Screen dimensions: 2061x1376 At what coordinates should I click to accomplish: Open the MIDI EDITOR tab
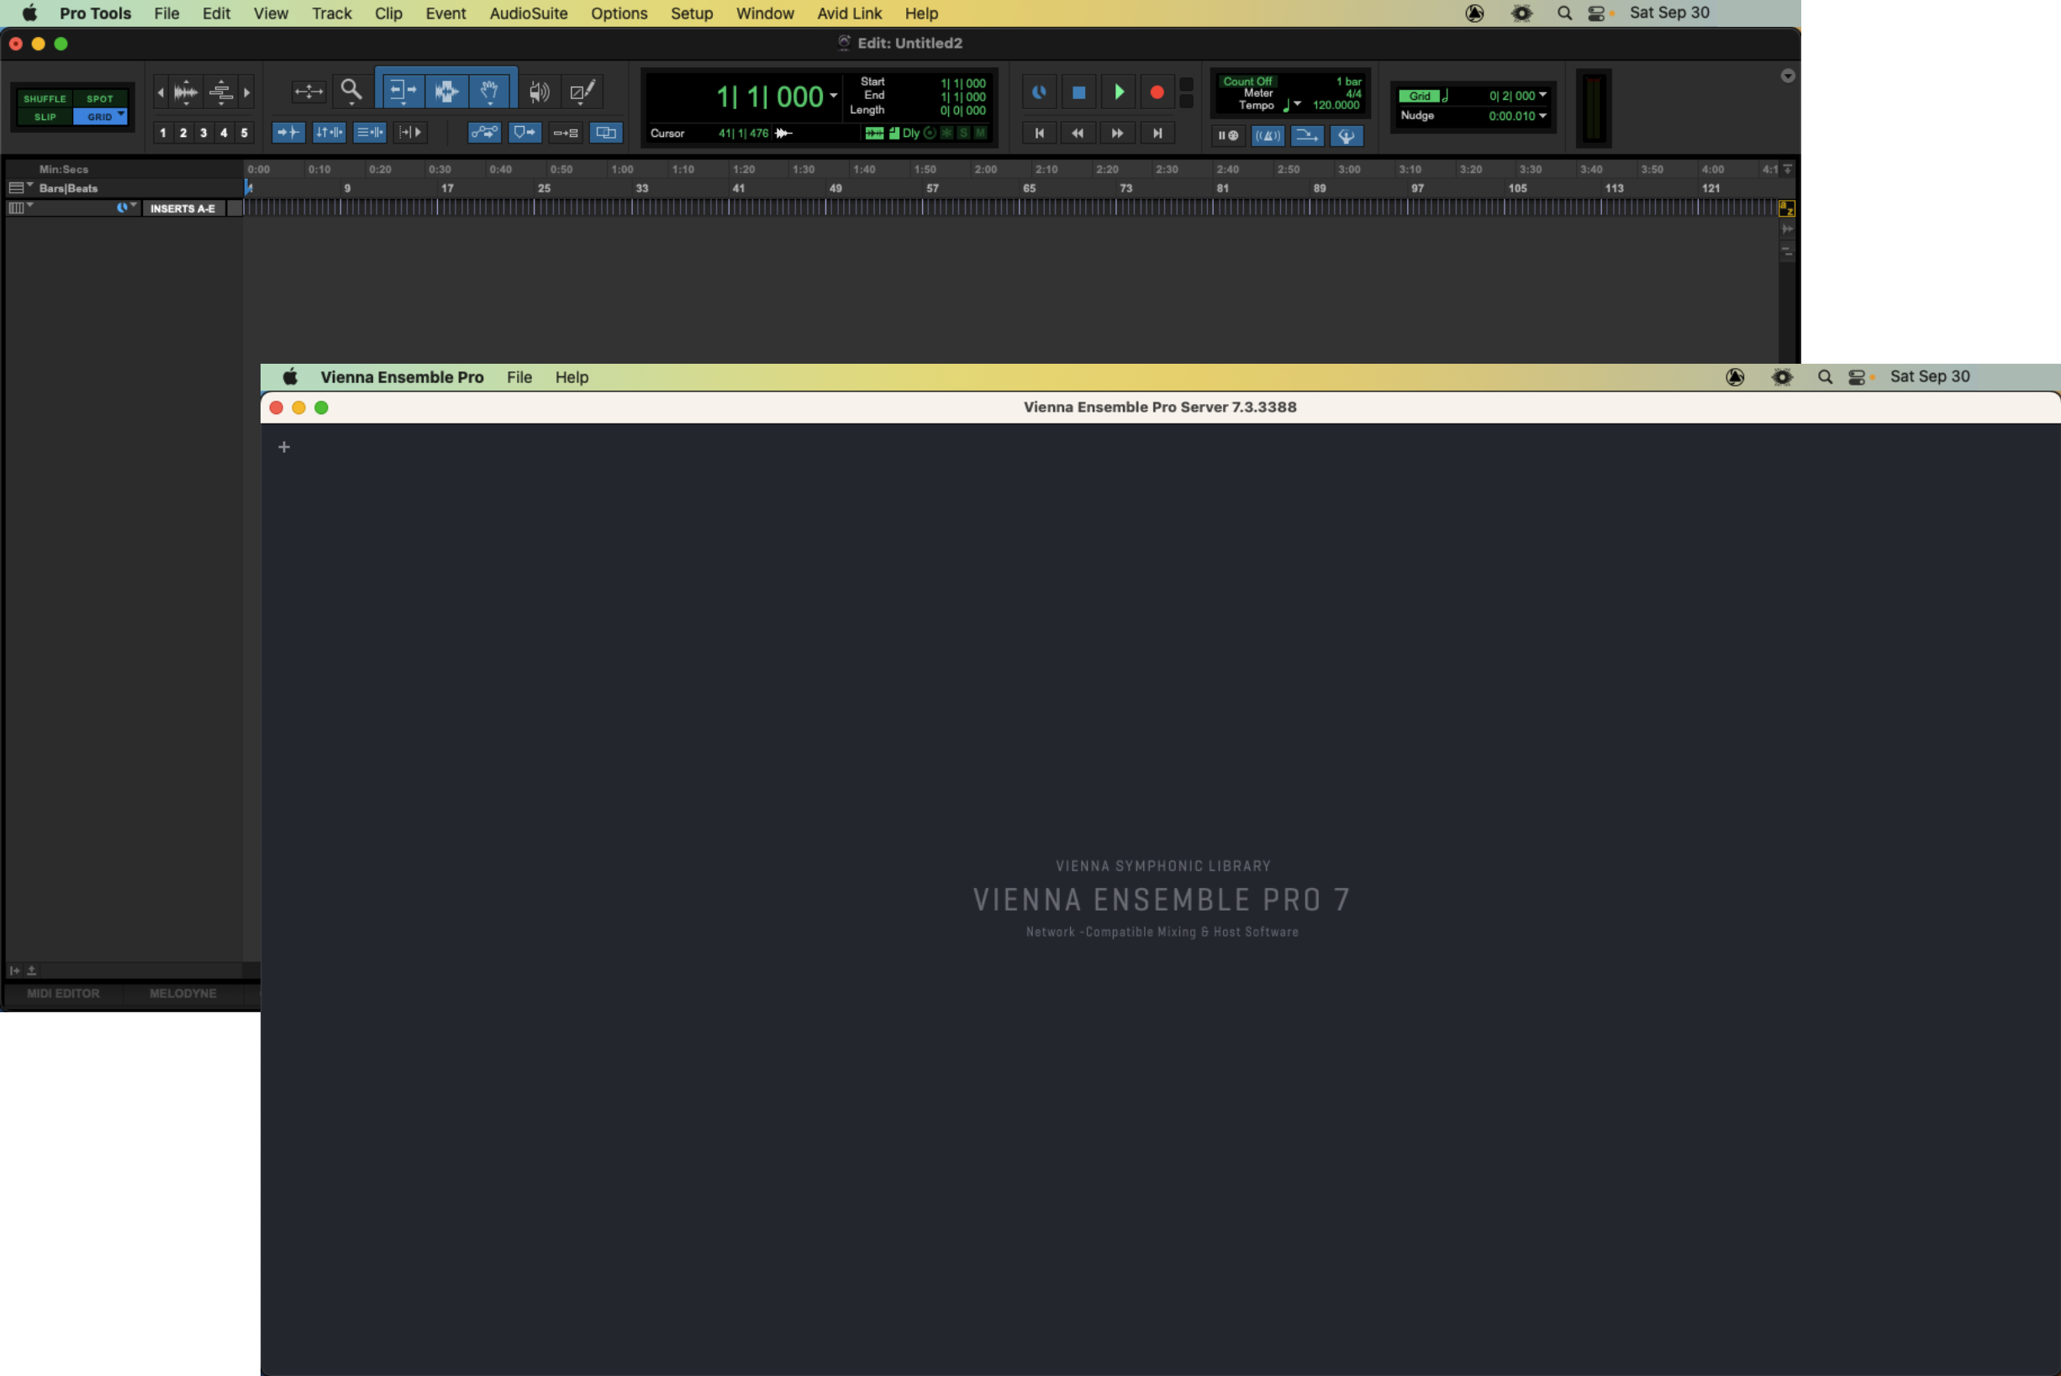[63, 994]
